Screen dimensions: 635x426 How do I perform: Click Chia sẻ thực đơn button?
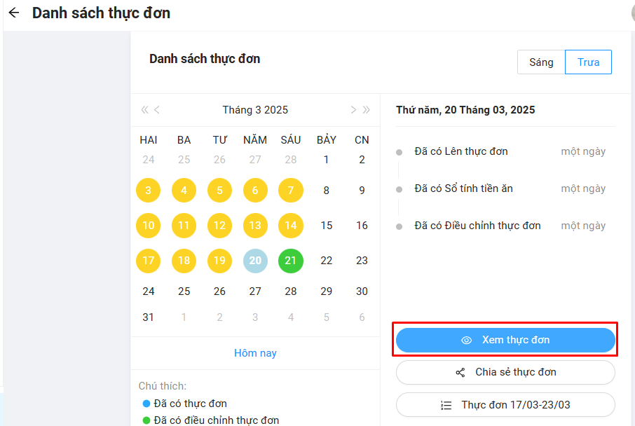click(x=505, y=373)
